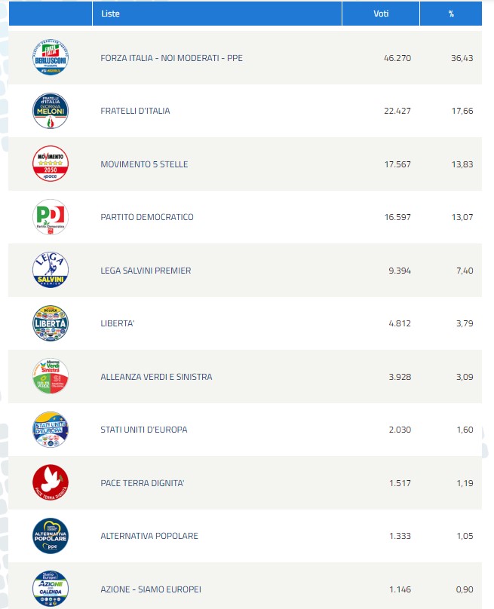Image resolution: width=494 pixels, height=609 pixels.
Task: Select the Lega Salvini Premier logo
Action: click(x=51, y=271)
